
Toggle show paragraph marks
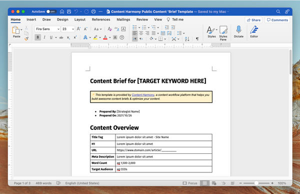(197, 39)
